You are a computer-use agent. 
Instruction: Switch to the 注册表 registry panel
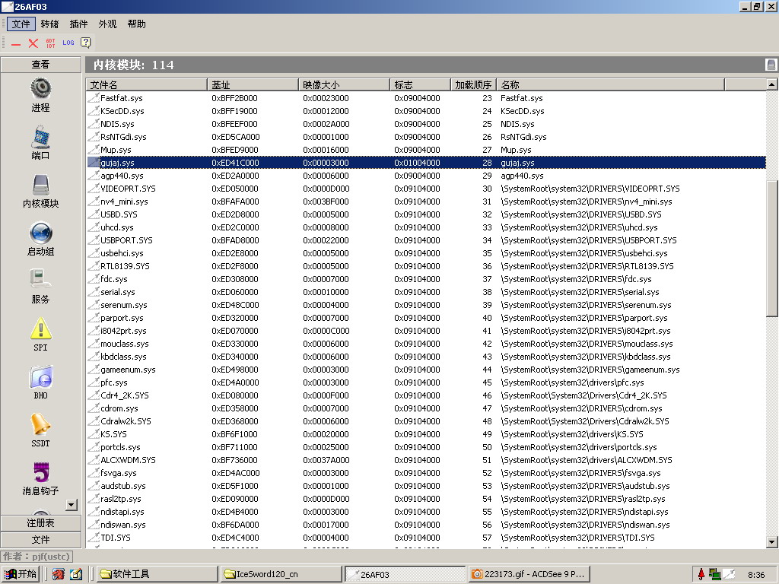coord(41,523)
